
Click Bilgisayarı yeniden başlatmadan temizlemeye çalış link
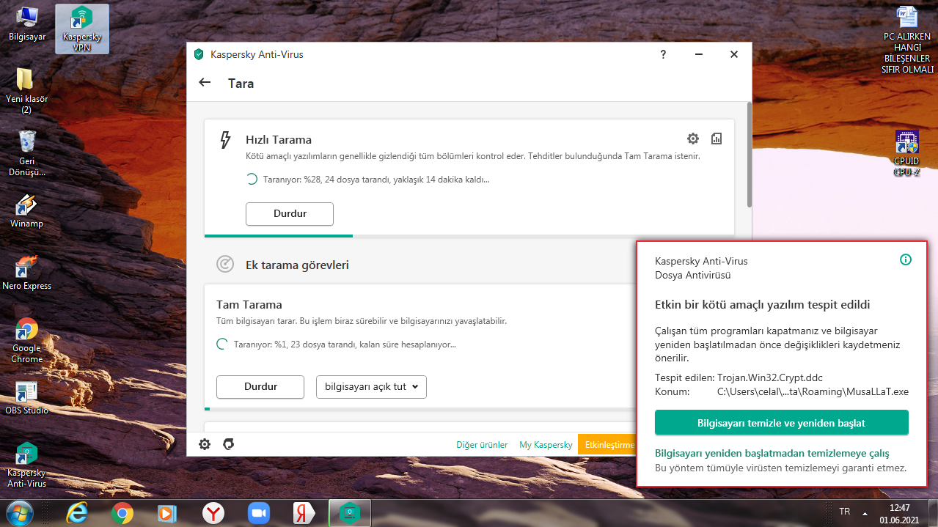tap(772, 454)
